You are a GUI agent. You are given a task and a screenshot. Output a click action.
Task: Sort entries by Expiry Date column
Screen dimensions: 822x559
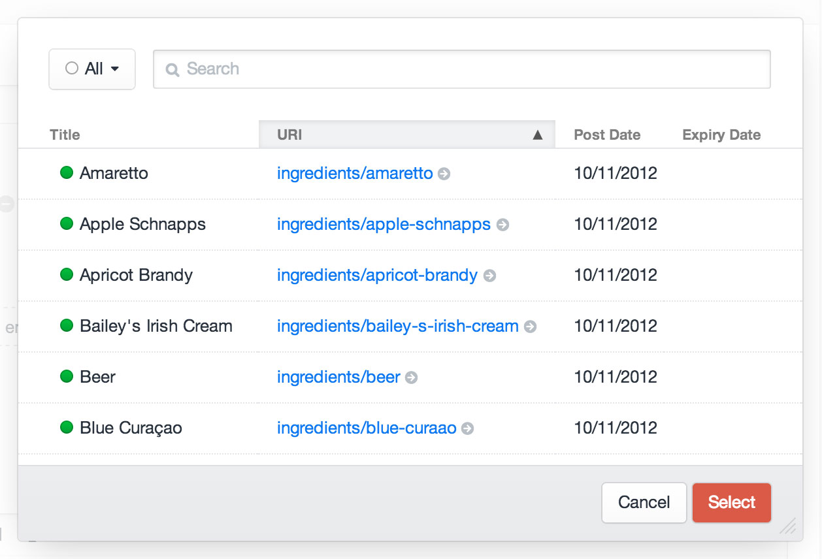(x=721, y=135)
